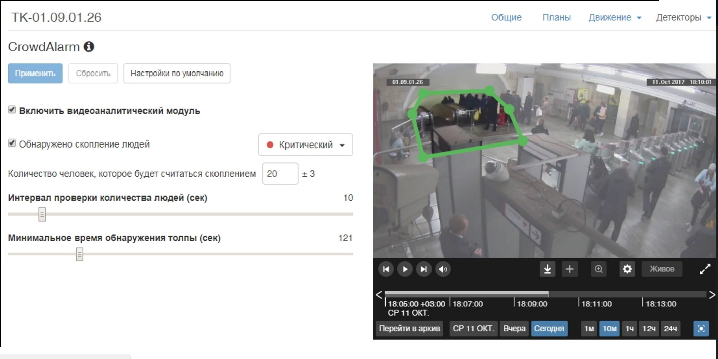Set timeline scale to 1ч
Viewport: 718px width, 359px height.
point(629,329)
